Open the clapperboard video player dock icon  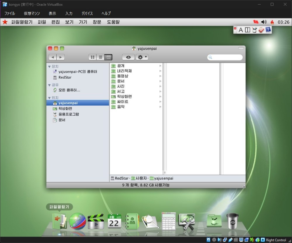tap(96, 221)
